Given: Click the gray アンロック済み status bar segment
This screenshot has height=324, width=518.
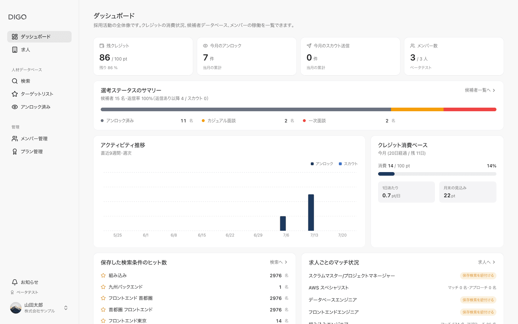Looking at the screenshot, I should click(246, 109).
